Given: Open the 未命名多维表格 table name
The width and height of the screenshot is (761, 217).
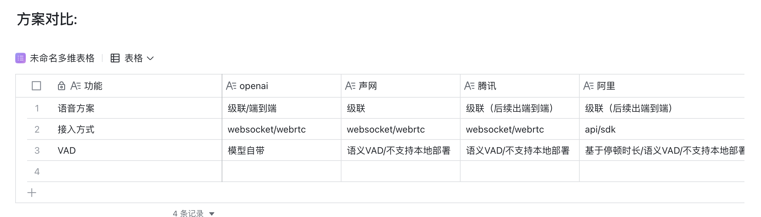Looking at the screenshot, I should 62,58.
